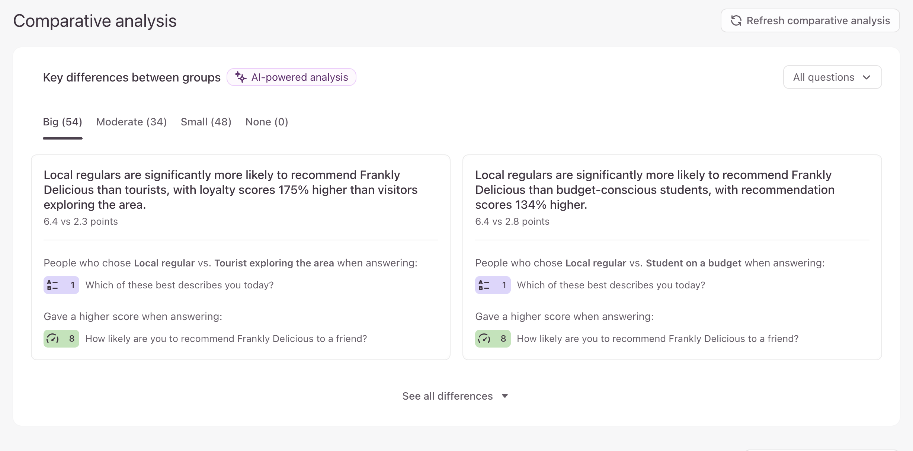Click the AI sparkle icon in badge

pos(241,77)
